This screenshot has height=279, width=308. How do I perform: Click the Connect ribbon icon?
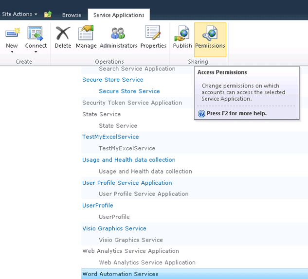point(35,33)
